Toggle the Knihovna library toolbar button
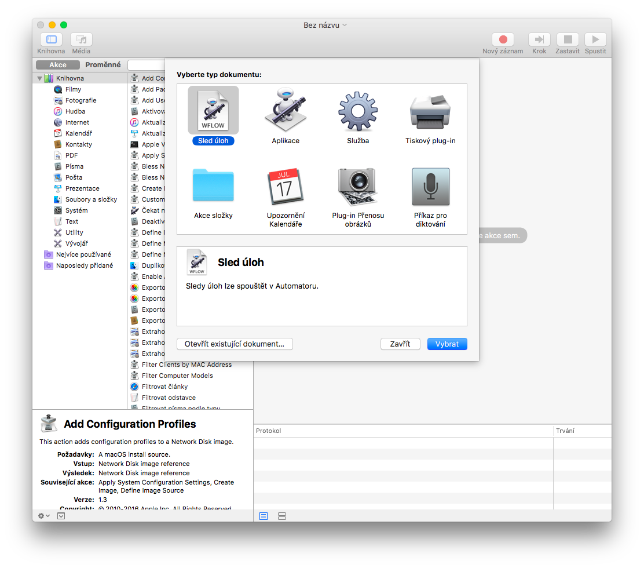The image size is (644, 568). [x=52, y=39]
